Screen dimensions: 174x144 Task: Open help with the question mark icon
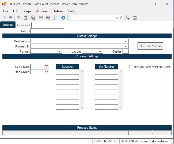pos(63,18)
